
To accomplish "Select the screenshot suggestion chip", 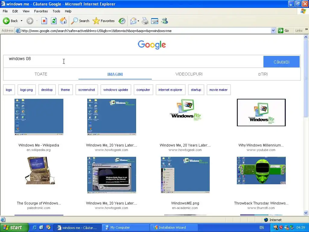I will (x=87, y=90).
